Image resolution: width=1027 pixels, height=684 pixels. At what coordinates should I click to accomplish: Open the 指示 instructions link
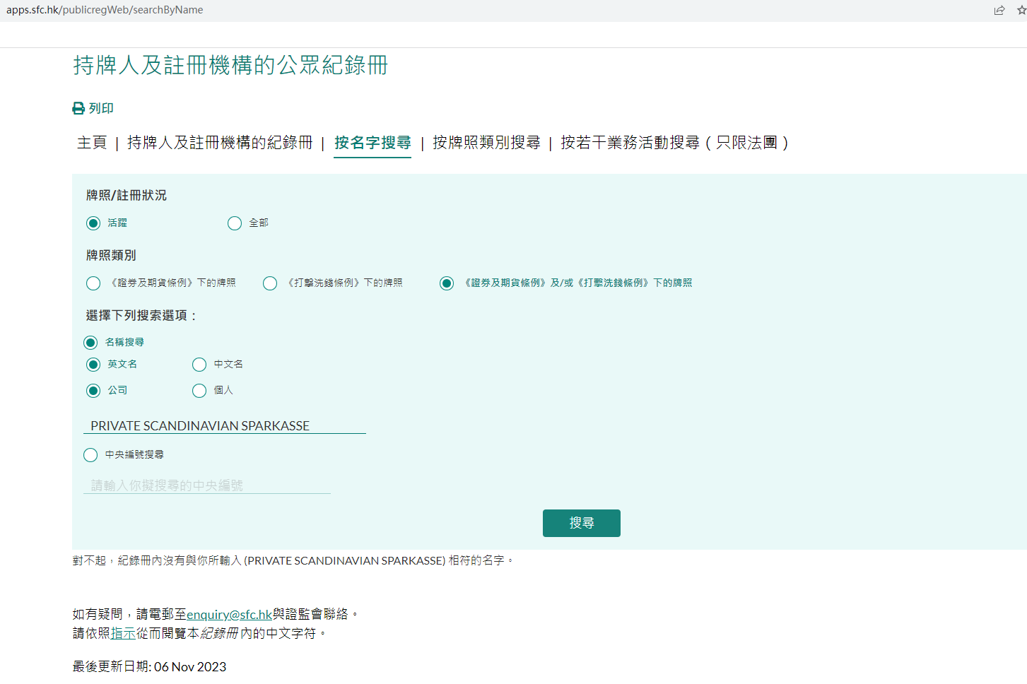pos(123,633)
